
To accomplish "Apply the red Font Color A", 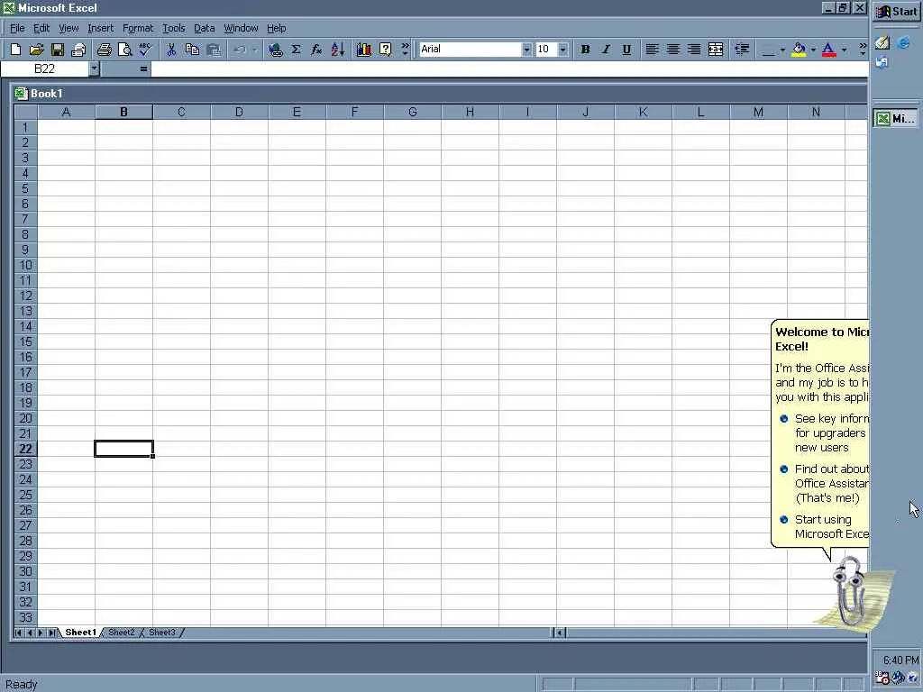I will 829,50.
